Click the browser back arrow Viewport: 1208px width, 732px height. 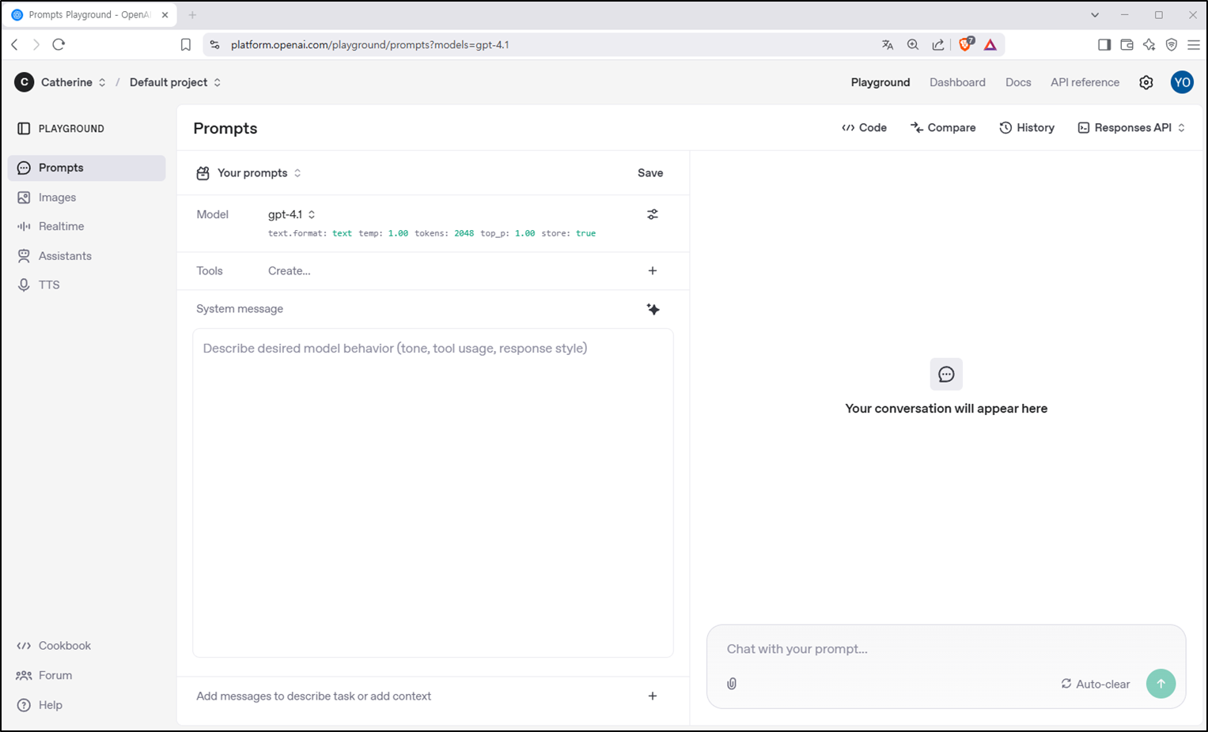click(x=14, y=44)
